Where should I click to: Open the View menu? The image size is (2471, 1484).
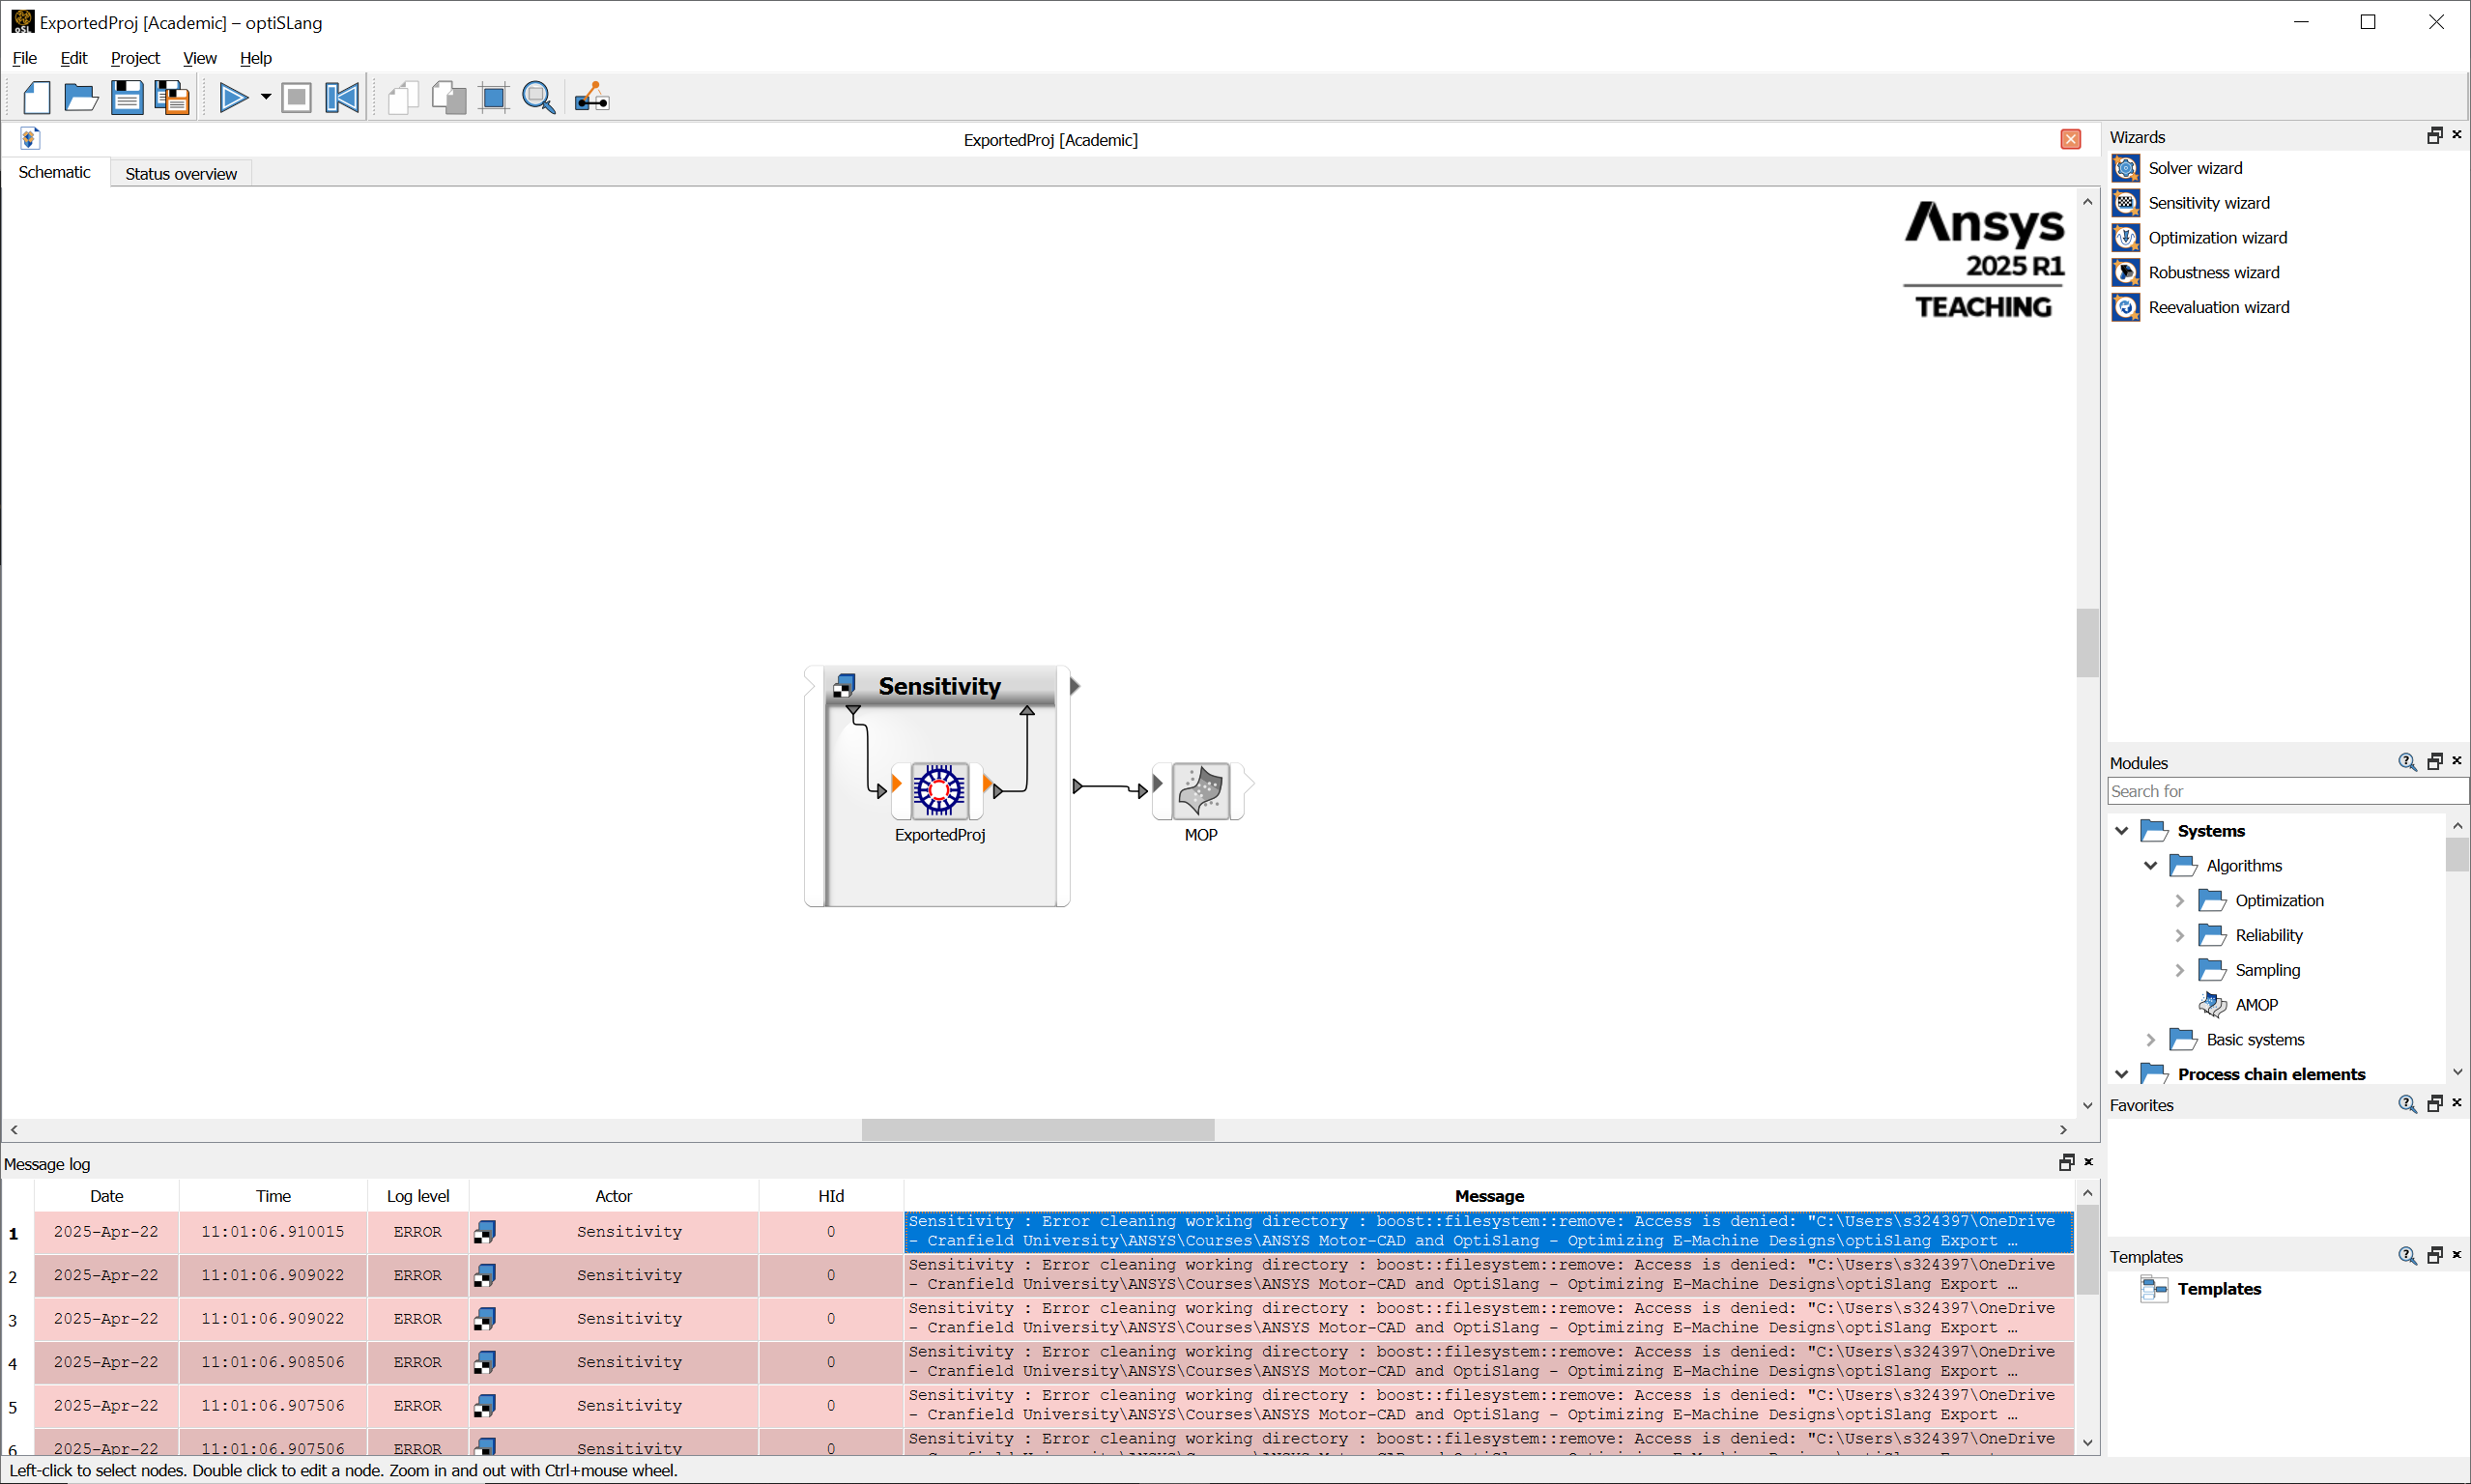click(199, 58)
